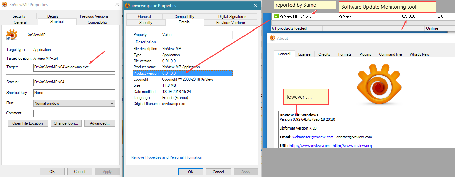Click XnView icon in xnviewmp.exe Properties title bar
The width and height of the screenshot is (455, 177).
[127, 6]
